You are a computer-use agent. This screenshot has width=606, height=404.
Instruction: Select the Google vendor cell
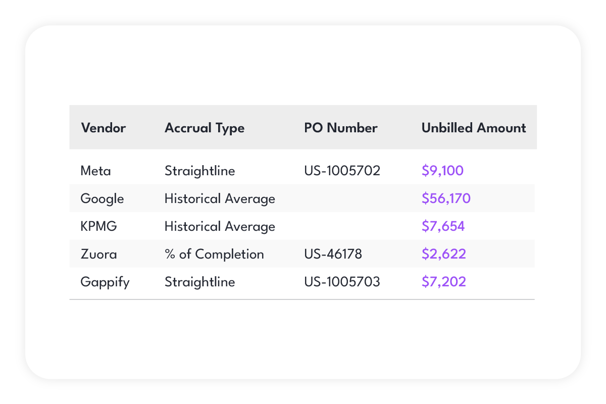click(x=102, y=199)
